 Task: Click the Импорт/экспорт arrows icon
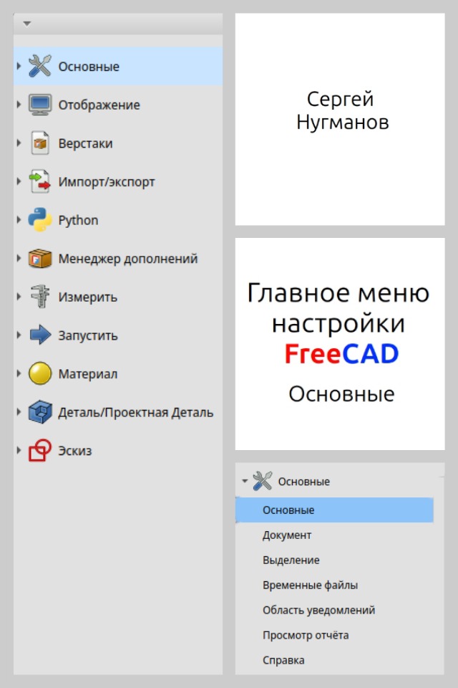[40, 181]
